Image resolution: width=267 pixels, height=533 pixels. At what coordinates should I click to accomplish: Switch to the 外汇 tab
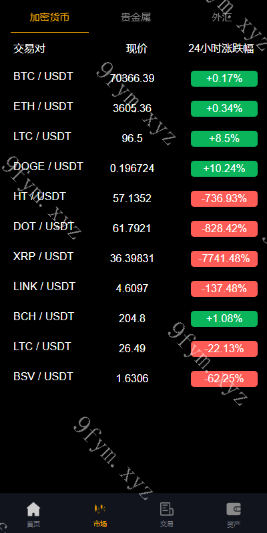222,17
